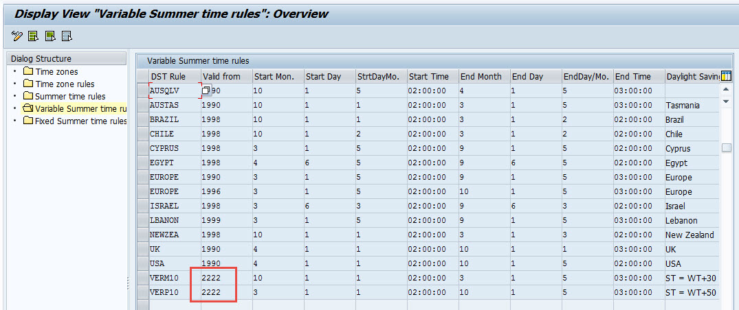The image size is (739, 310).
Task: Click the ST = WT+30 description cell
Action: coord(692,278)
